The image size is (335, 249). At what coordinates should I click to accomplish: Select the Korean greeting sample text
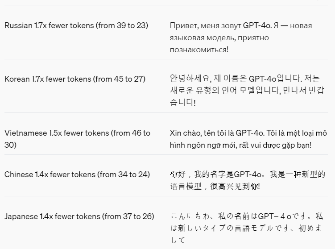click(247, 91)
